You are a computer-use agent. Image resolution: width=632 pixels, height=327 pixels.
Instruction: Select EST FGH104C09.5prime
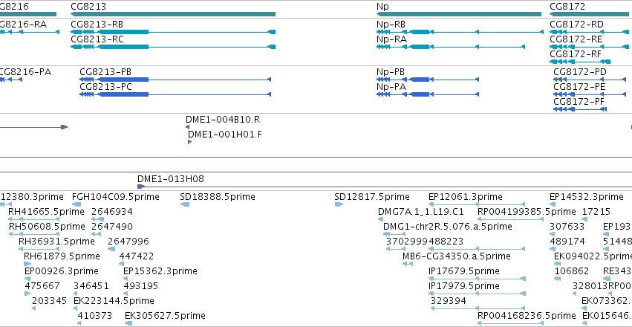(x=76, y=204)
